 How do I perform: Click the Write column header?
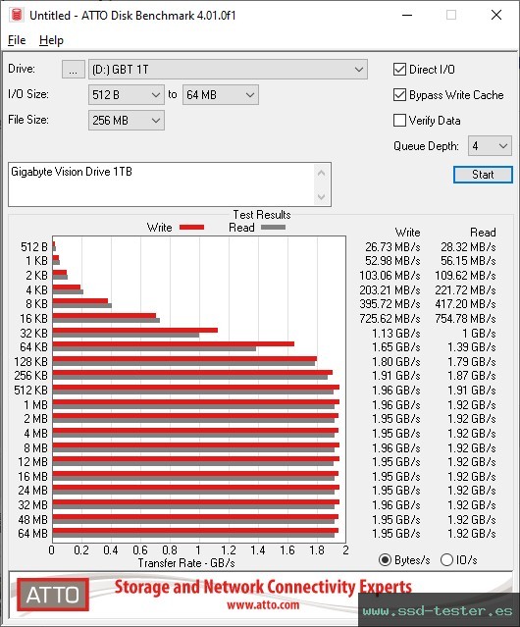408,233
